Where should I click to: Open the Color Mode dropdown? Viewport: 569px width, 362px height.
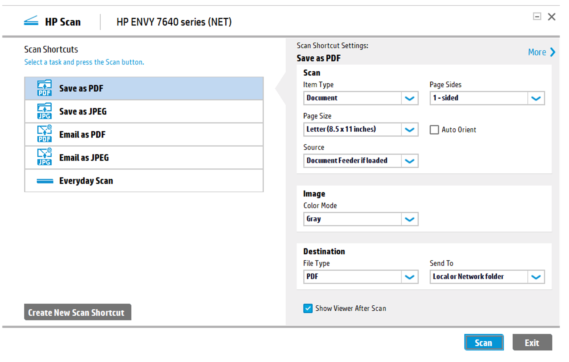pyautogui.click(x=361, y=219)
